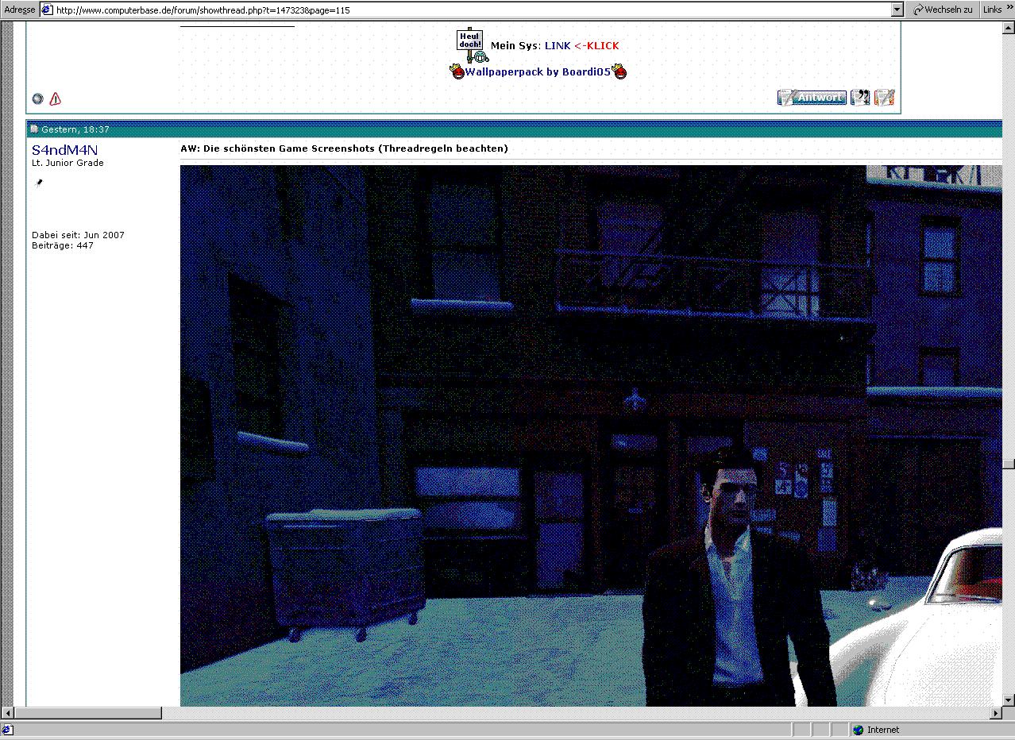Click the AW: Die schönsten Game Screenshots title

(344, 148)
